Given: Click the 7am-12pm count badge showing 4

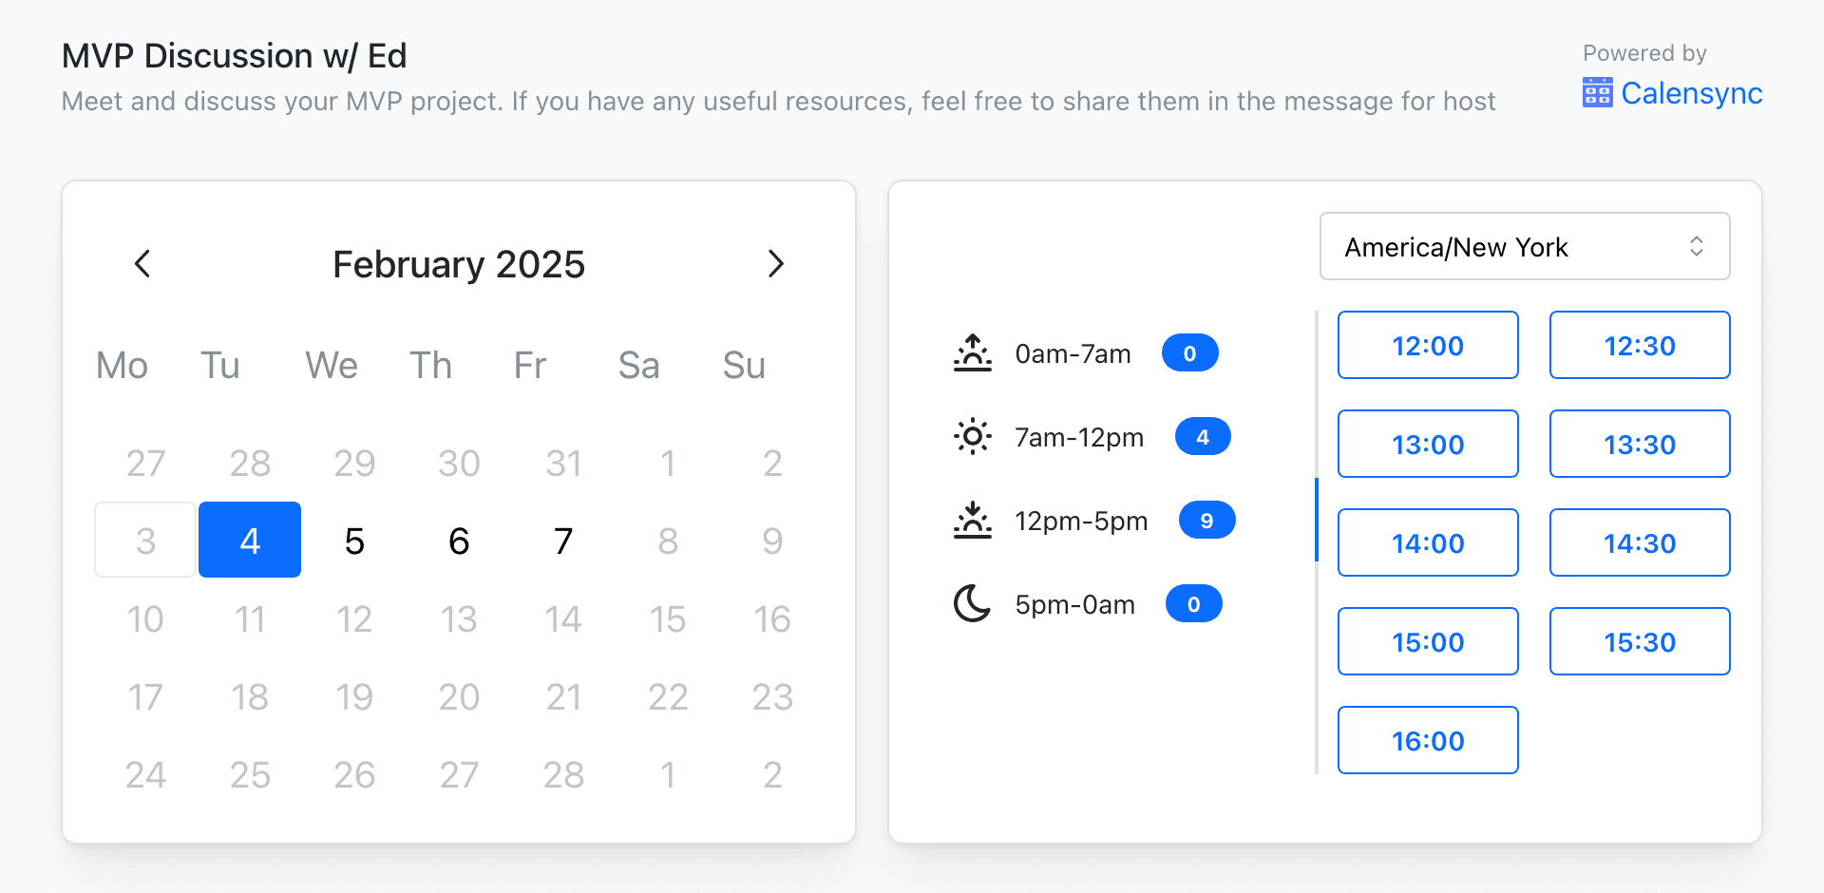Looking at the screenshot, I should 1202,436.
